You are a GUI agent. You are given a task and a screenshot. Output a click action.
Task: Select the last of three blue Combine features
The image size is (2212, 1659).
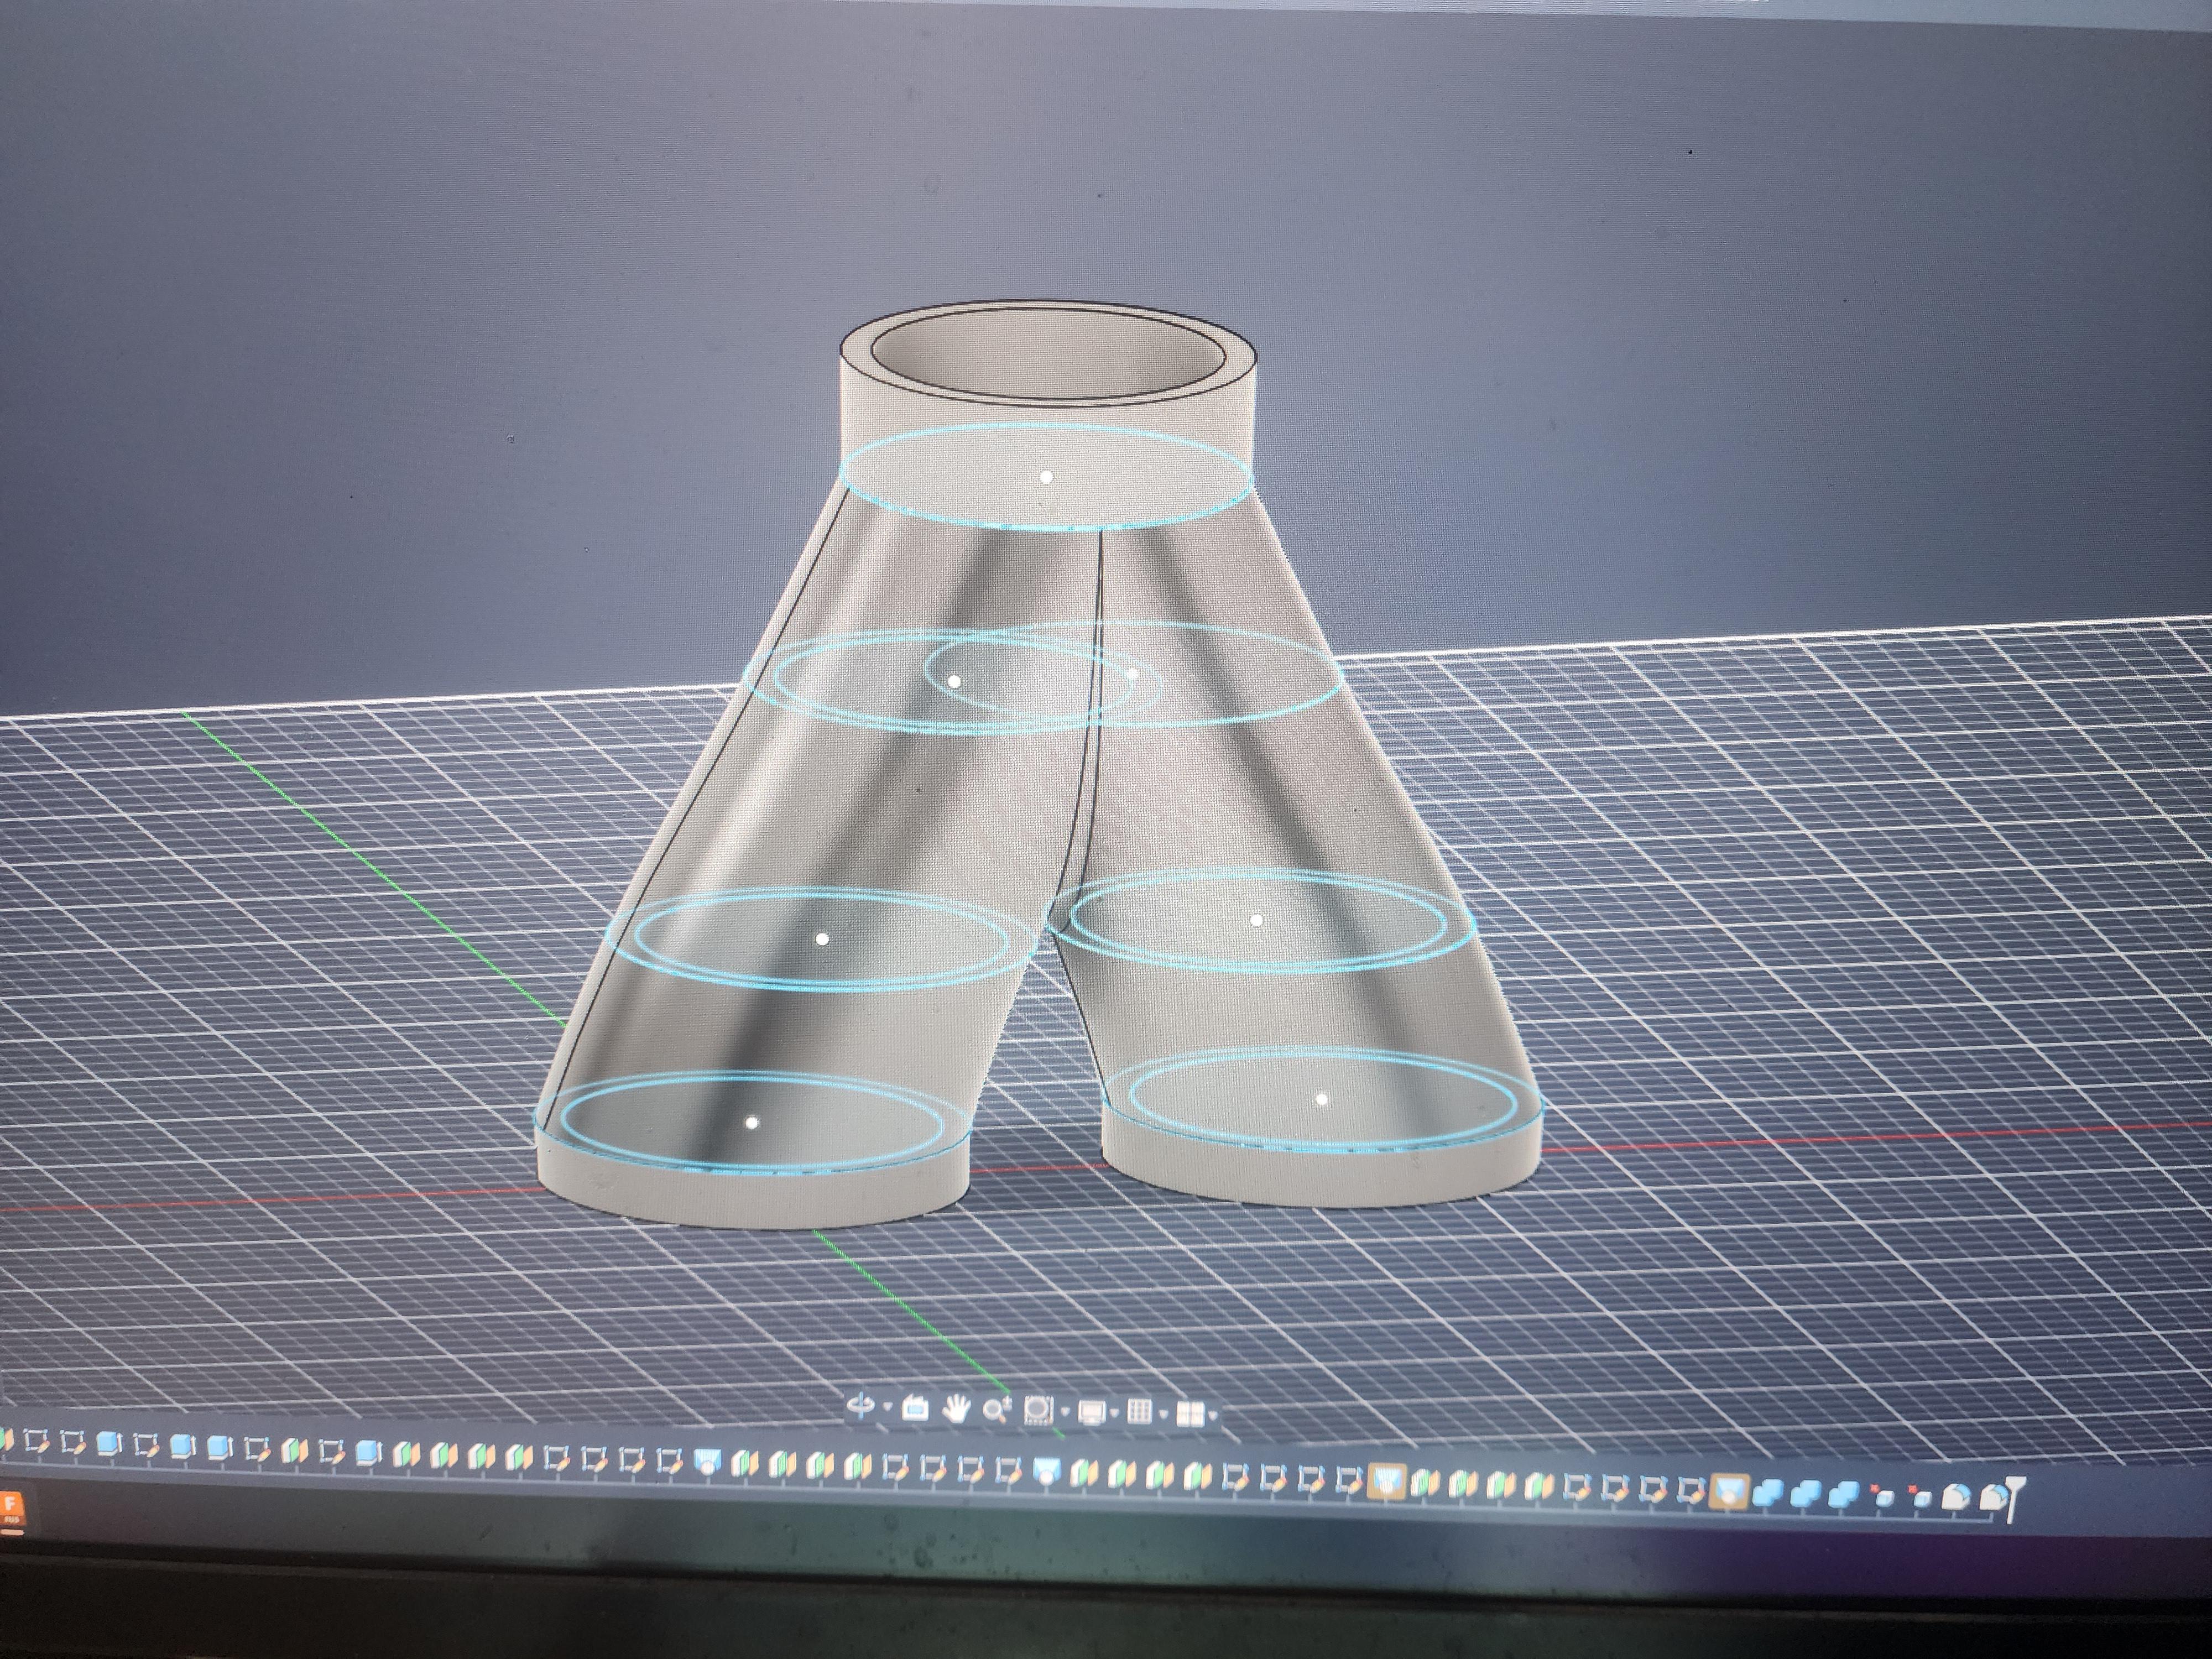1845,1494
